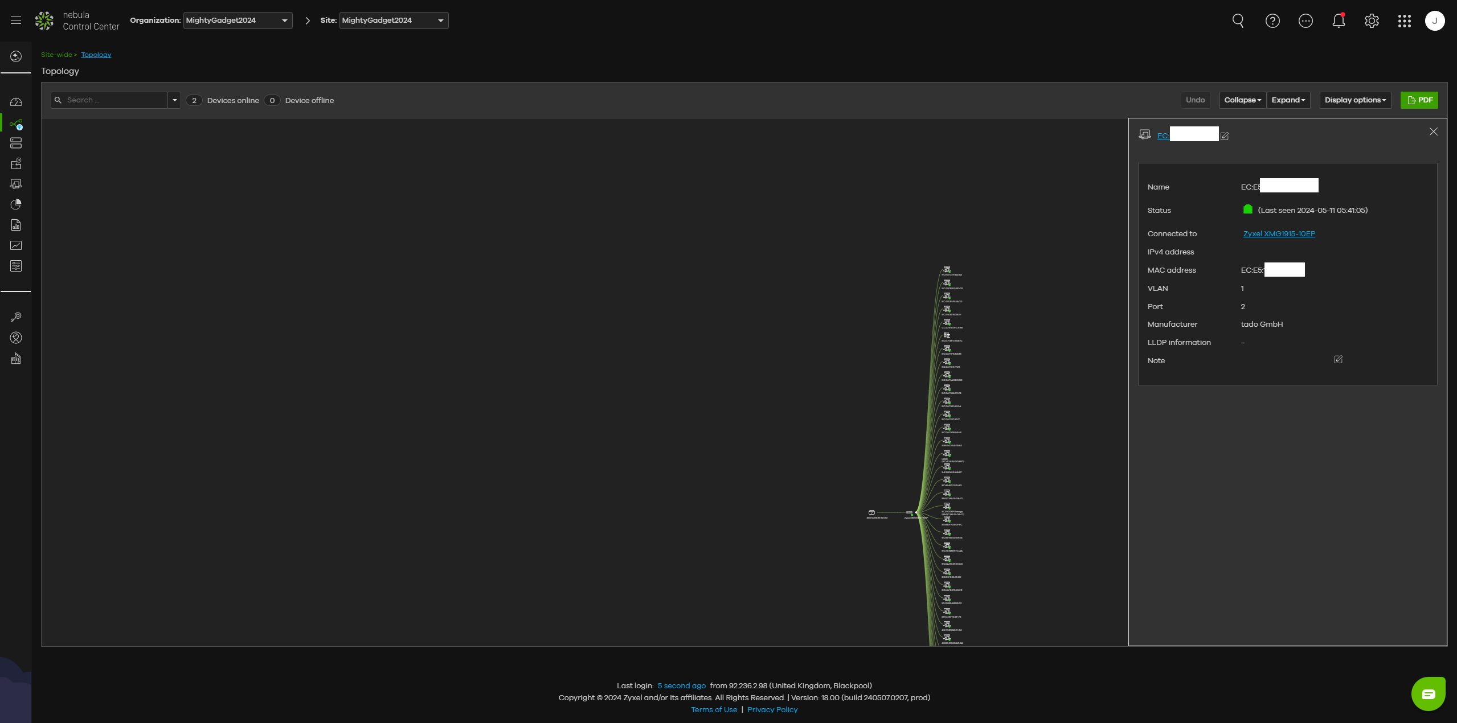The width and height of the screenshot is (1457, 723).
Task: Open the Display options menu
Action: coord(1354,100)
